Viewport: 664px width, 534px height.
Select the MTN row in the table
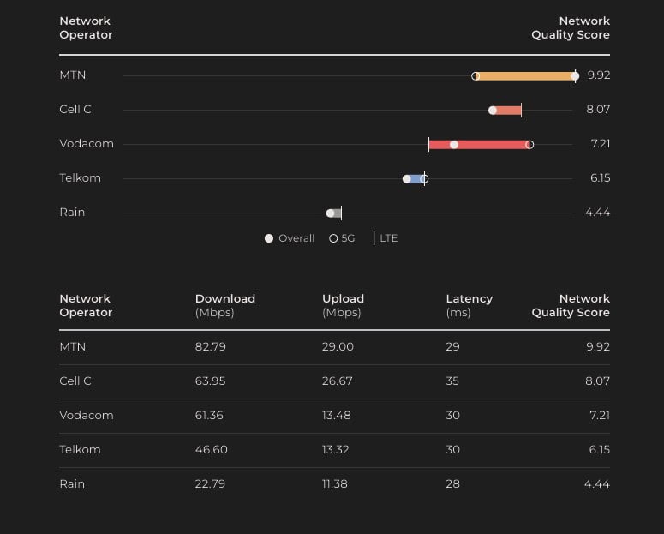tap(334, 347)
